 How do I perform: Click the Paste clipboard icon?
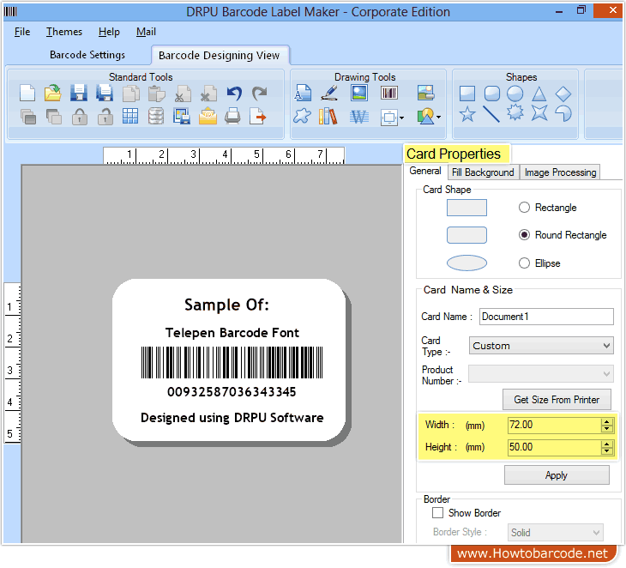pos(156,94)
